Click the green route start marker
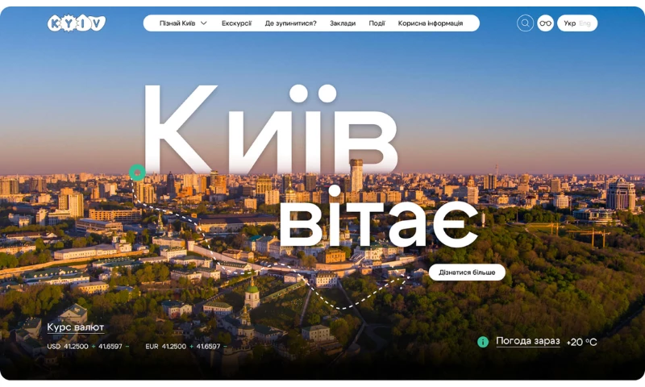645x387 pixels. tap(137, 173)
